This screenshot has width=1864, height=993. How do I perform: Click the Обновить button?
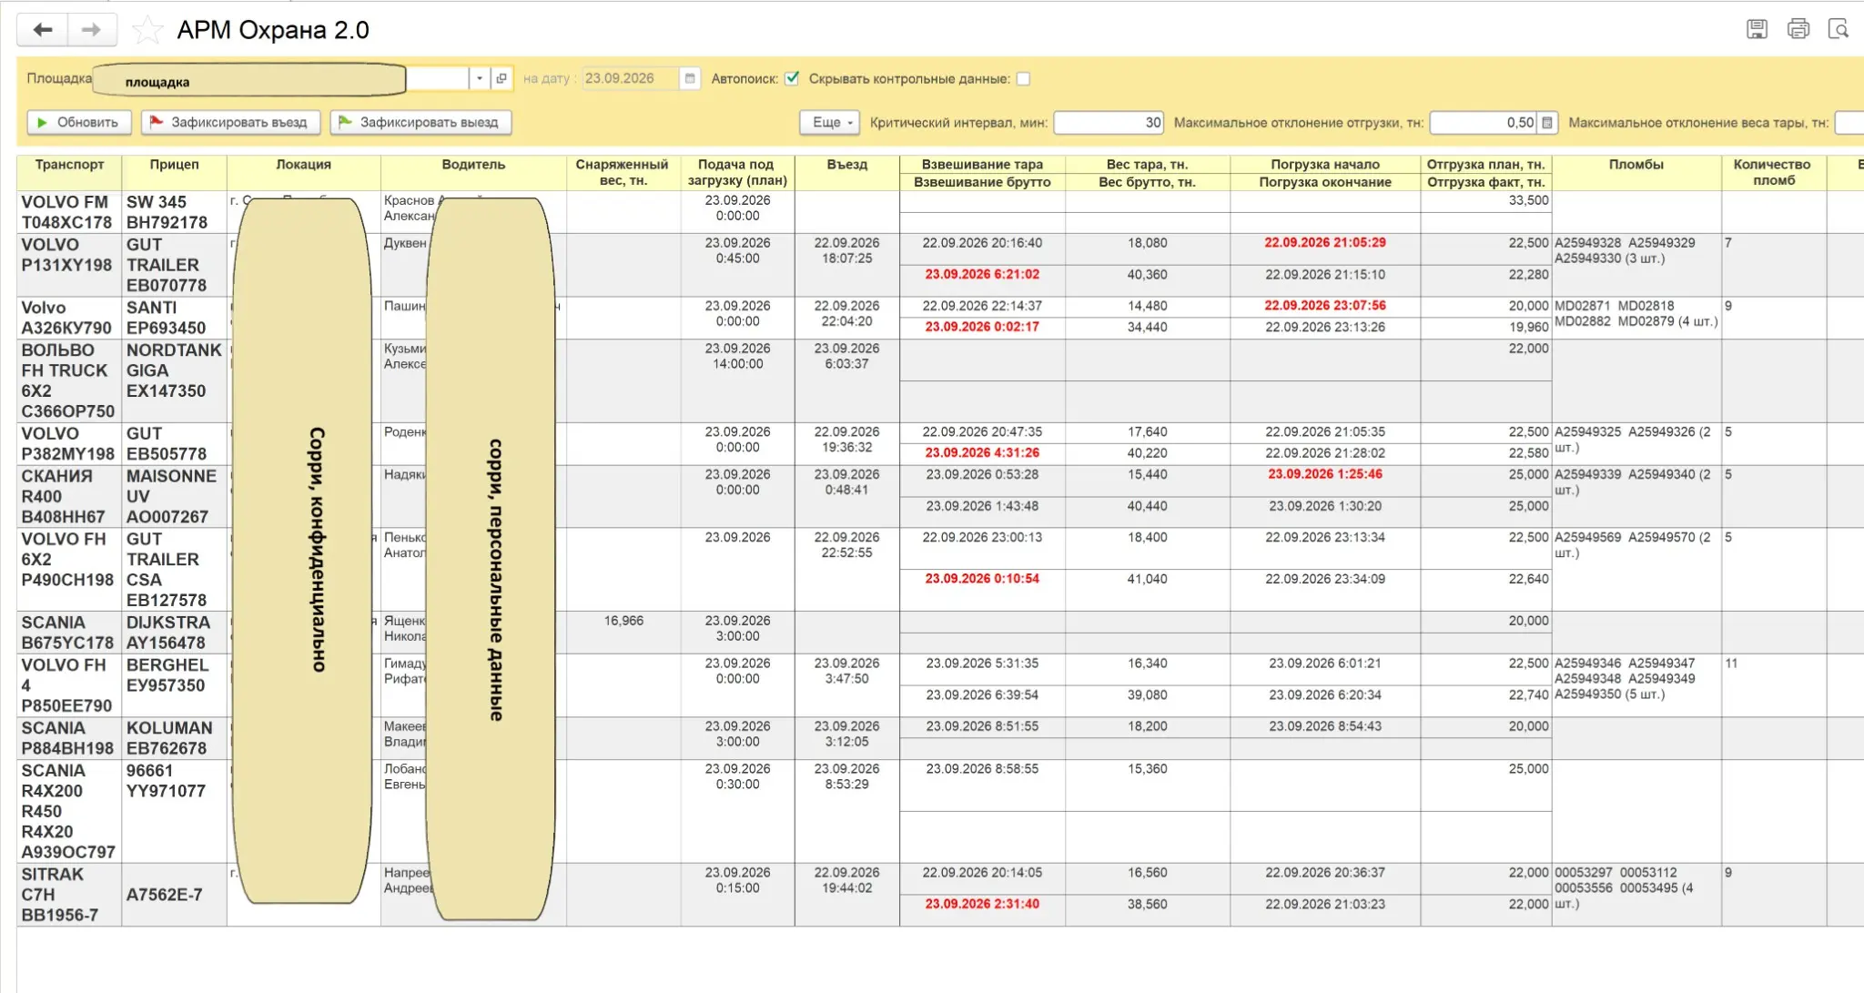[79, 122]
